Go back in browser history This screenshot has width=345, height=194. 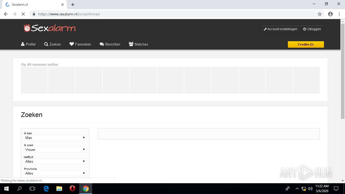click(6, 14)
